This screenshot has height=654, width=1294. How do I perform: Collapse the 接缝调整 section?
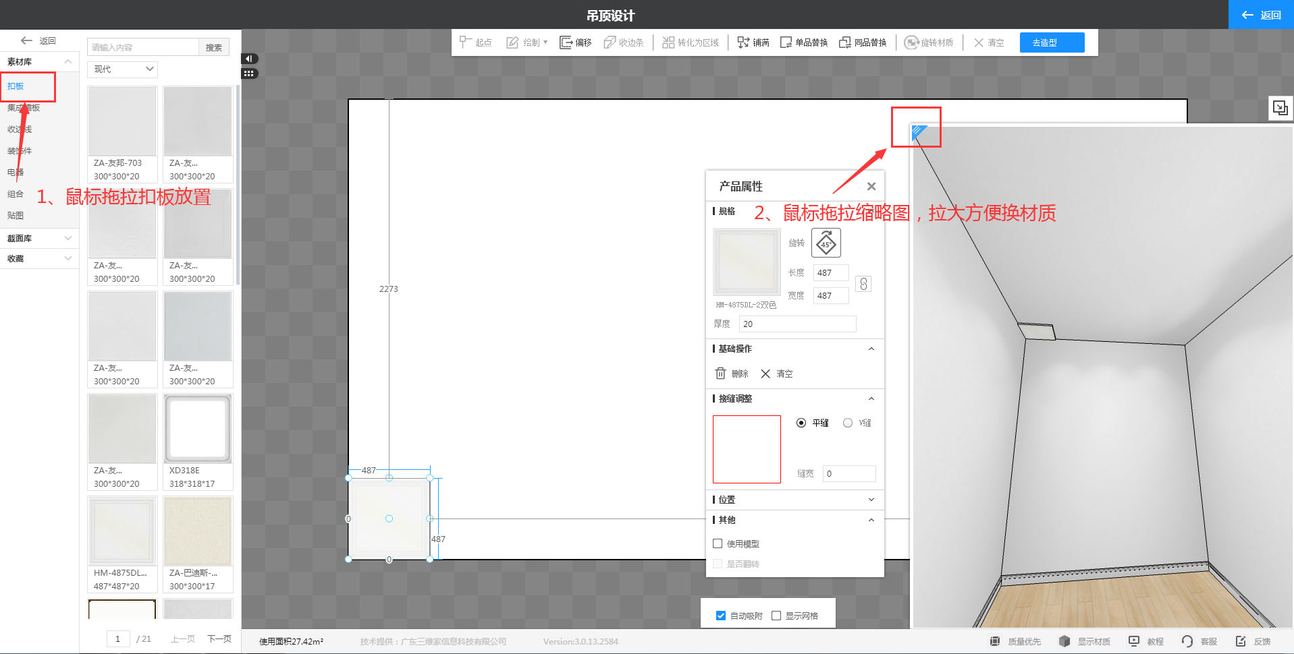871,399
